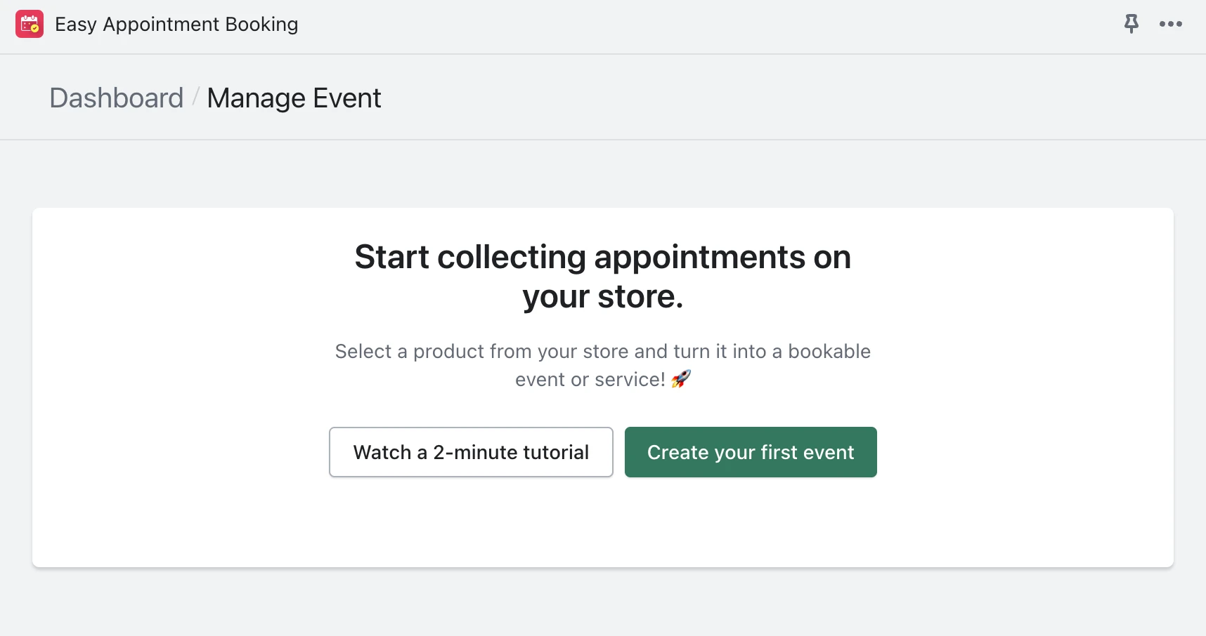Click the Select a product description line
This screenshot has height=636, width=1206.
[603, 351]
